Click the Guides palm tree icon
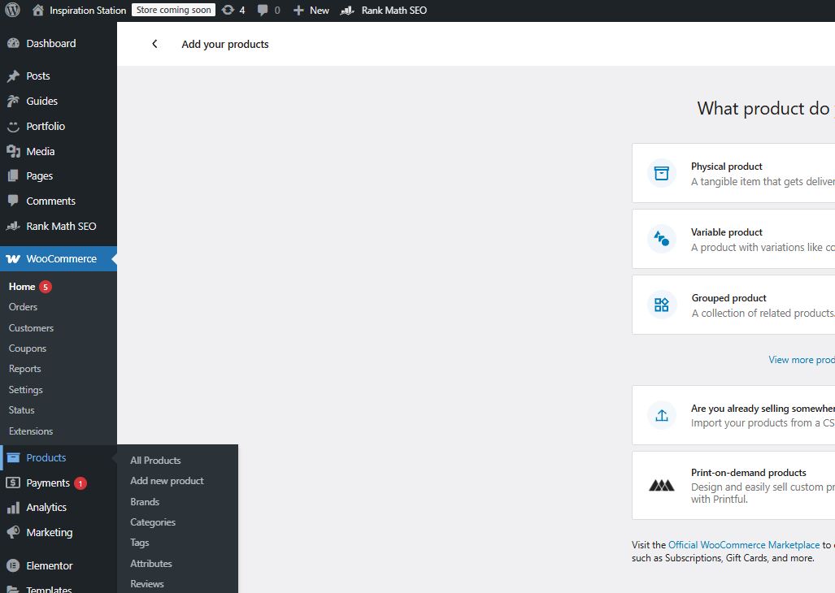Viewport: 835px width, 593px height. click(13, 101)
